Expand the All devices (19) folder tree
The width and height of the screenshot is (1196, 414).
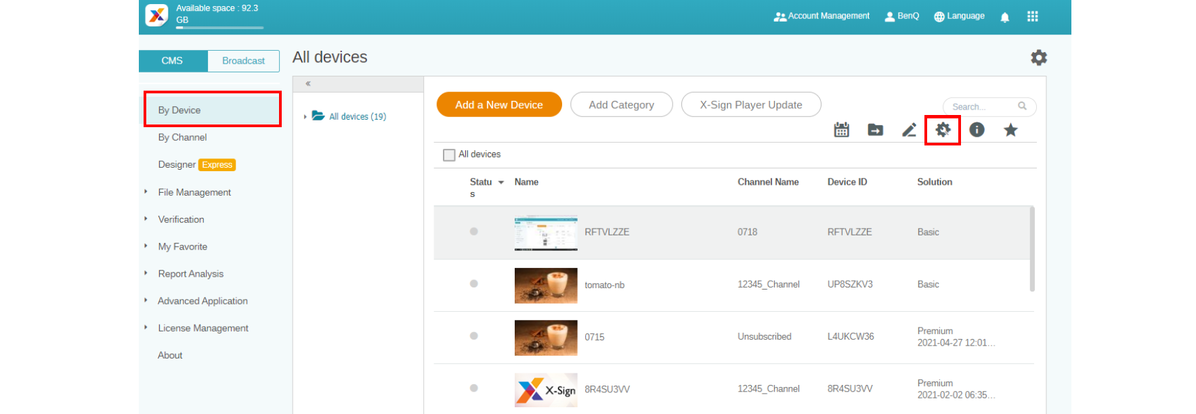pos(305,117)
